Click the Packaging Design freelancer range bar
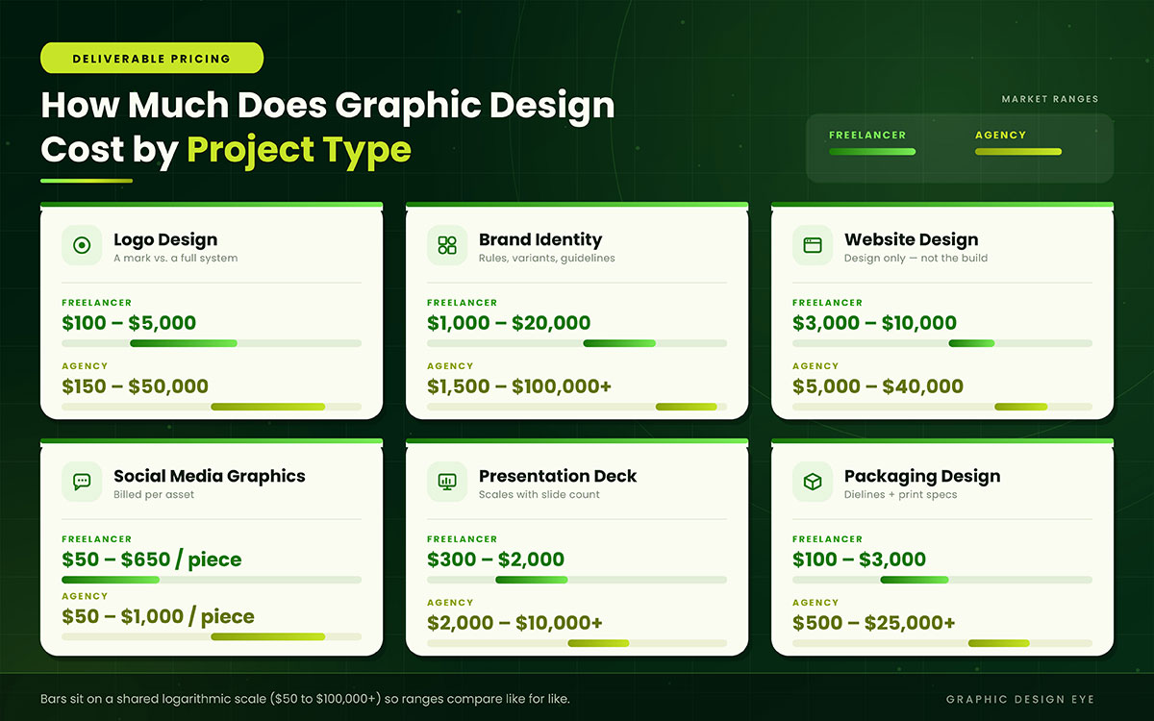Screen dimensions: 1154x721 pyautogui.click(x=915, y=580)
